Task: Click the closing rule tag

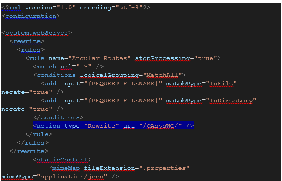Action: coord(39,134)
